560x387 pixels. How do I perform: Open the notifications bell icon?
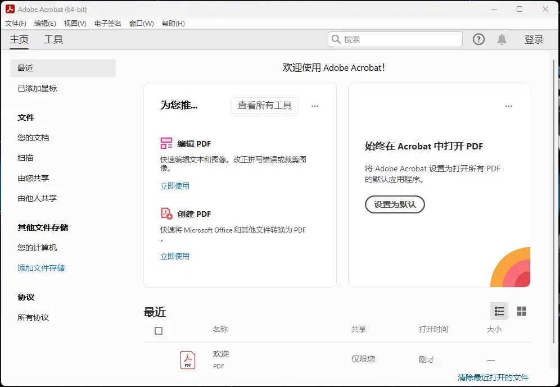(x=502, y=39)
